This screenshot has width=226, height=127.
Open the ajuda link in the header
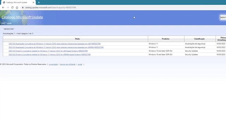click(x=9, y=23)
